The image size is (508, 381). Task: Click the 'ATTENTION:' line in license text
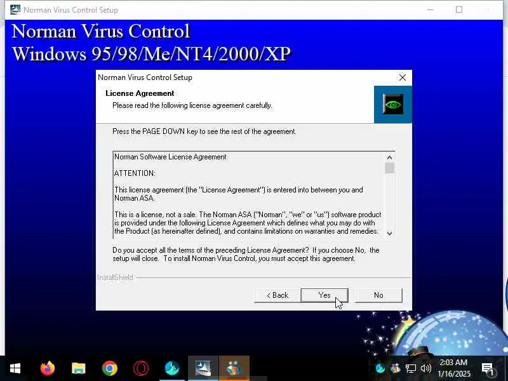pyautogui.click(x=135, y=173)
